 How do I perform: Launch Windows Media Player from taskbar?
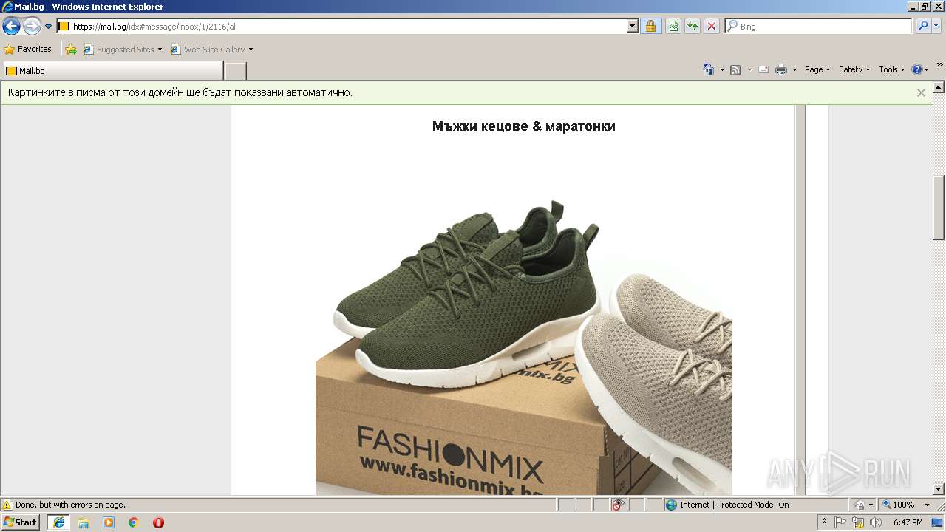click(x=109, y=522)
